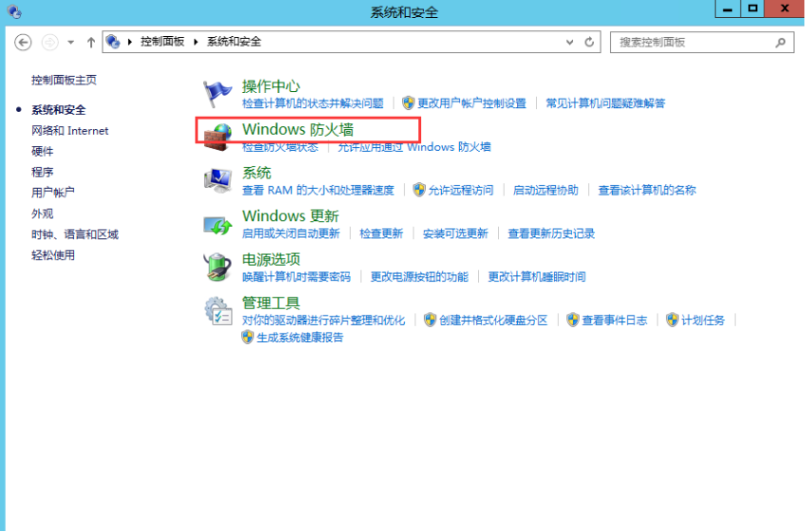Open the Windows 防火墙 heading link
Screen dimensions: 812x532
click(x=298, y=129)
